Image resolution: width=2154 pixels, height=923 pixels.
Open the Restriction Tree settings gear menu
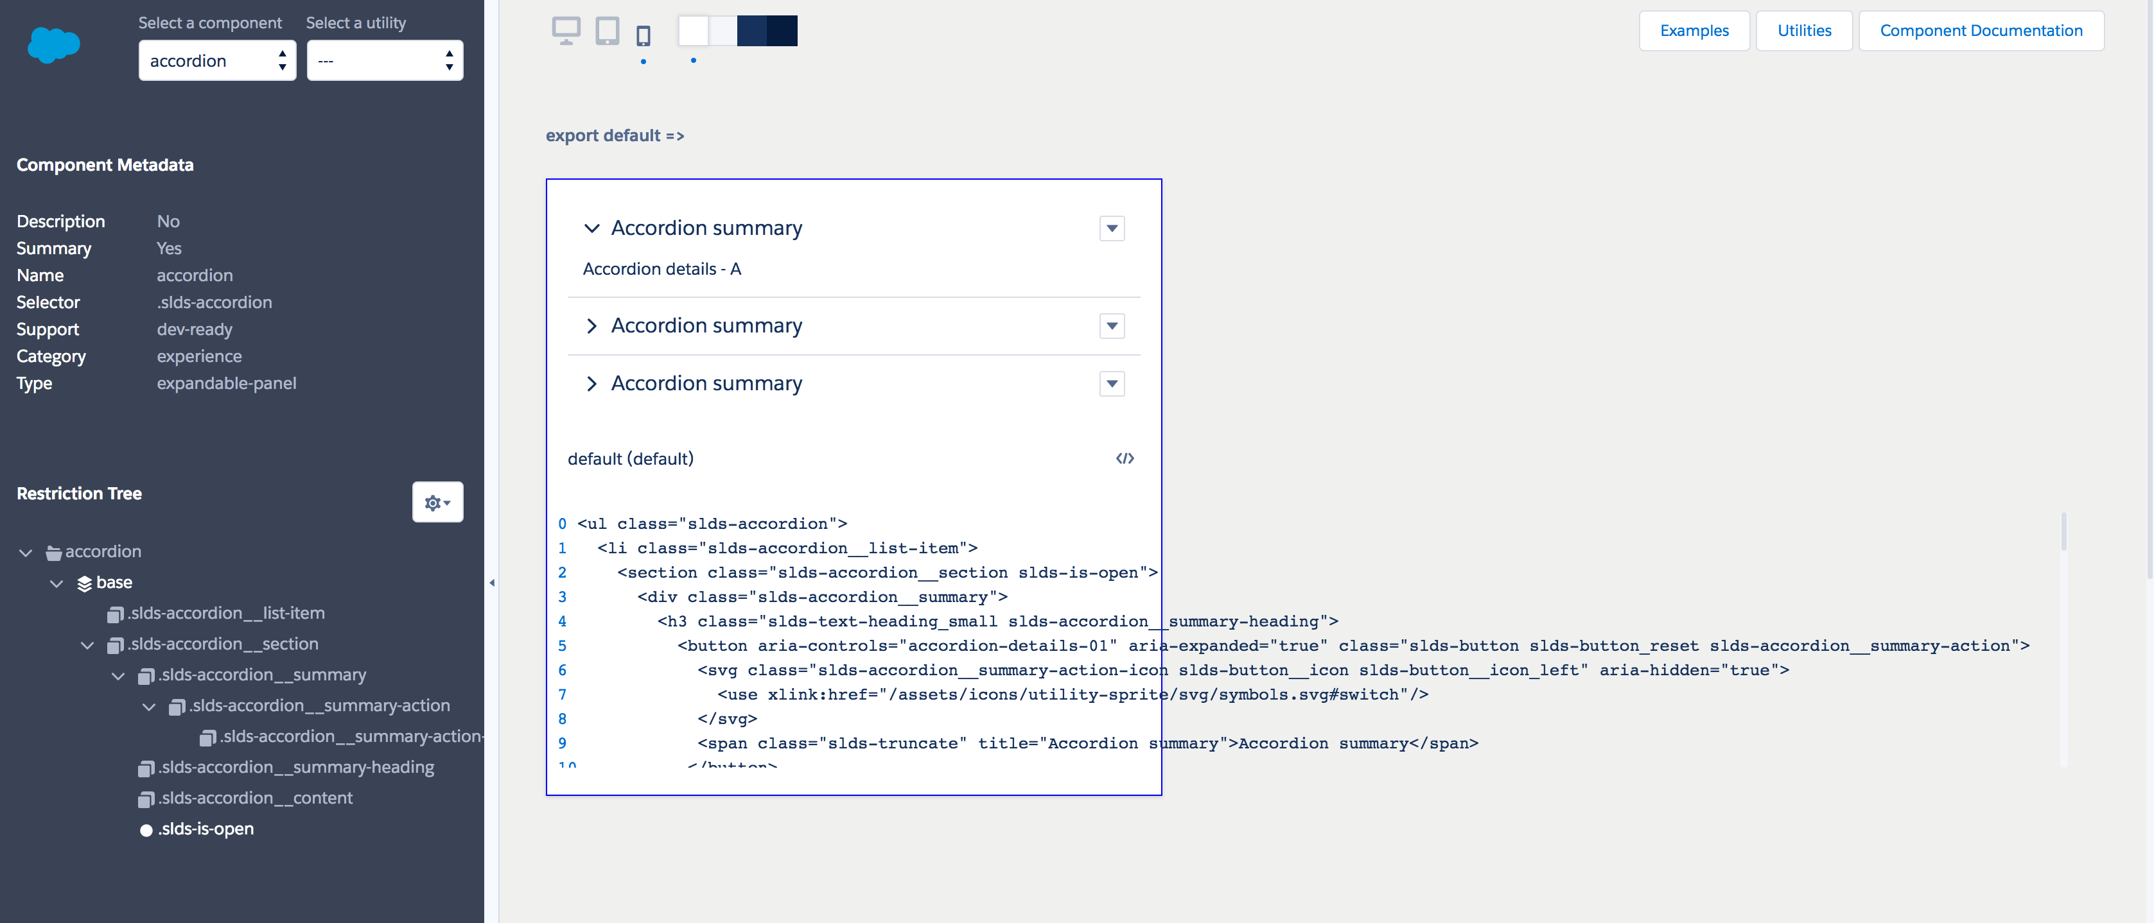[x=437, y=502]
